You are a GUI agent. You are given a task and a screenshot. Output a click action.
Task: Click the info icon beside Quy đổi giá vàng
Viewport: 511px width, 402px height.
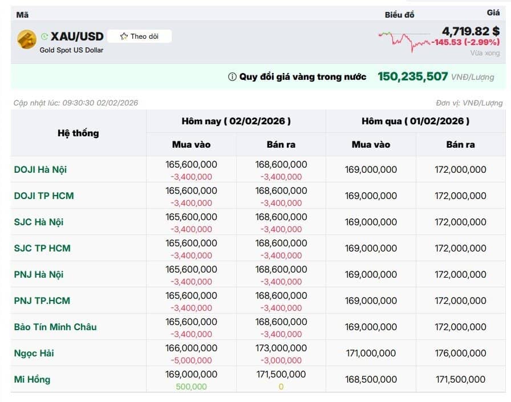(232, 77)
